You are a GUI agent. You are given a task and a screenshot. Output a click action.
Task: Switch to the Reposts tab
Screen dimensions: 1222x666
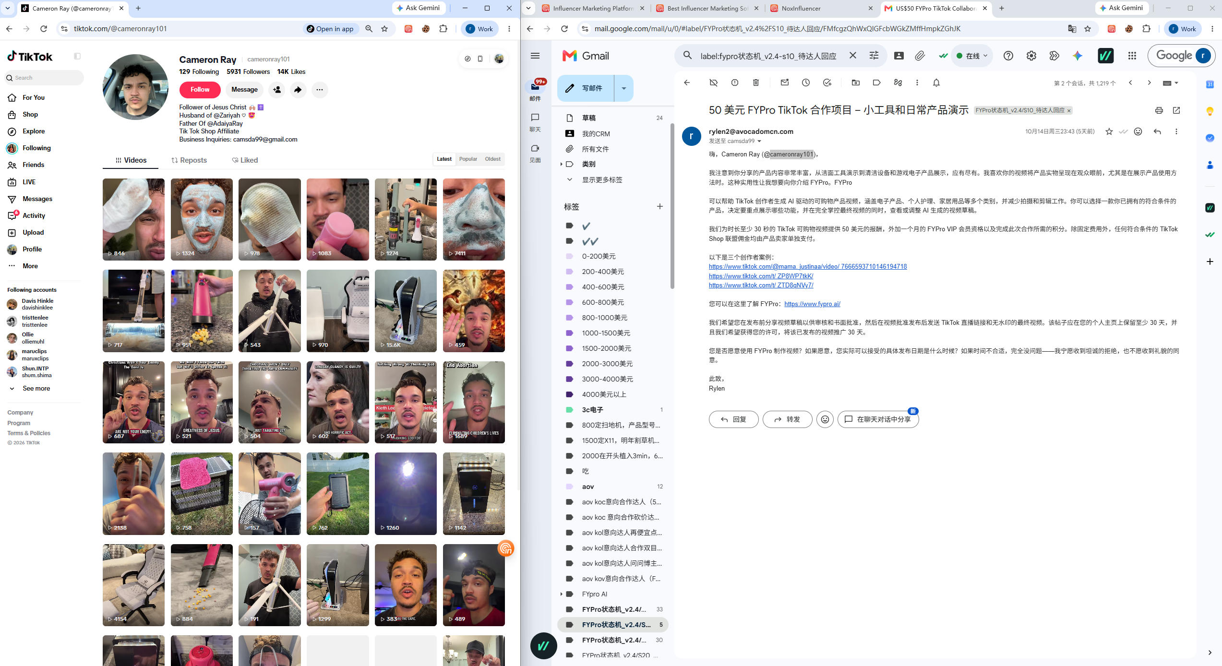click(x=189, y=160)
